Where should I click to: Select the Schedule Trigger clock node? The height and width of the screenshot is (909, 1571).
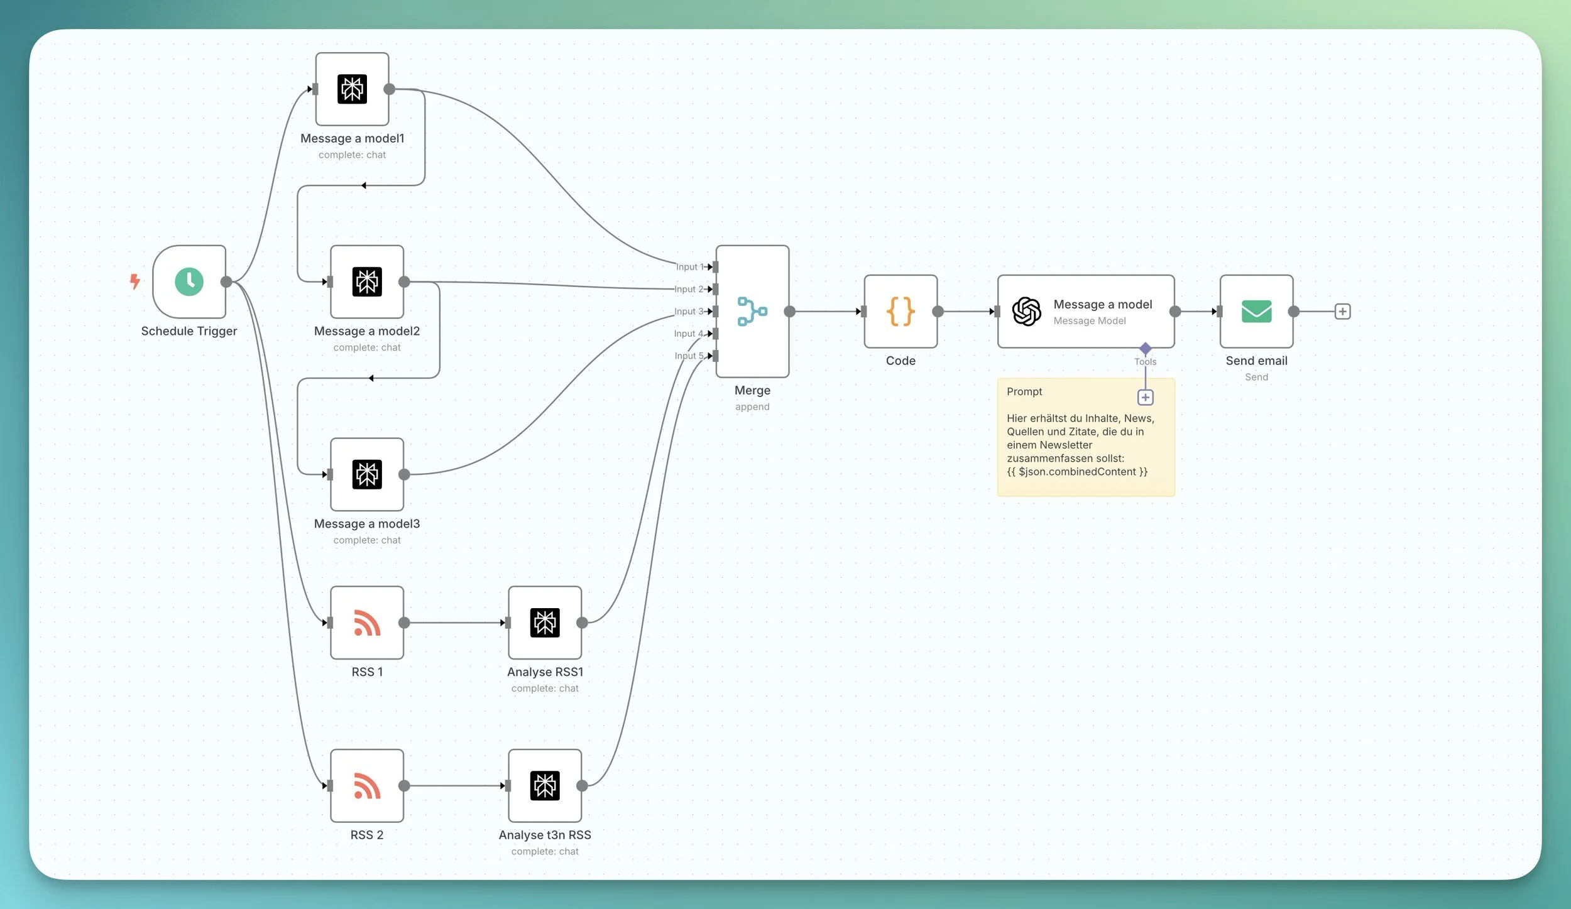(x=189, y=281)
